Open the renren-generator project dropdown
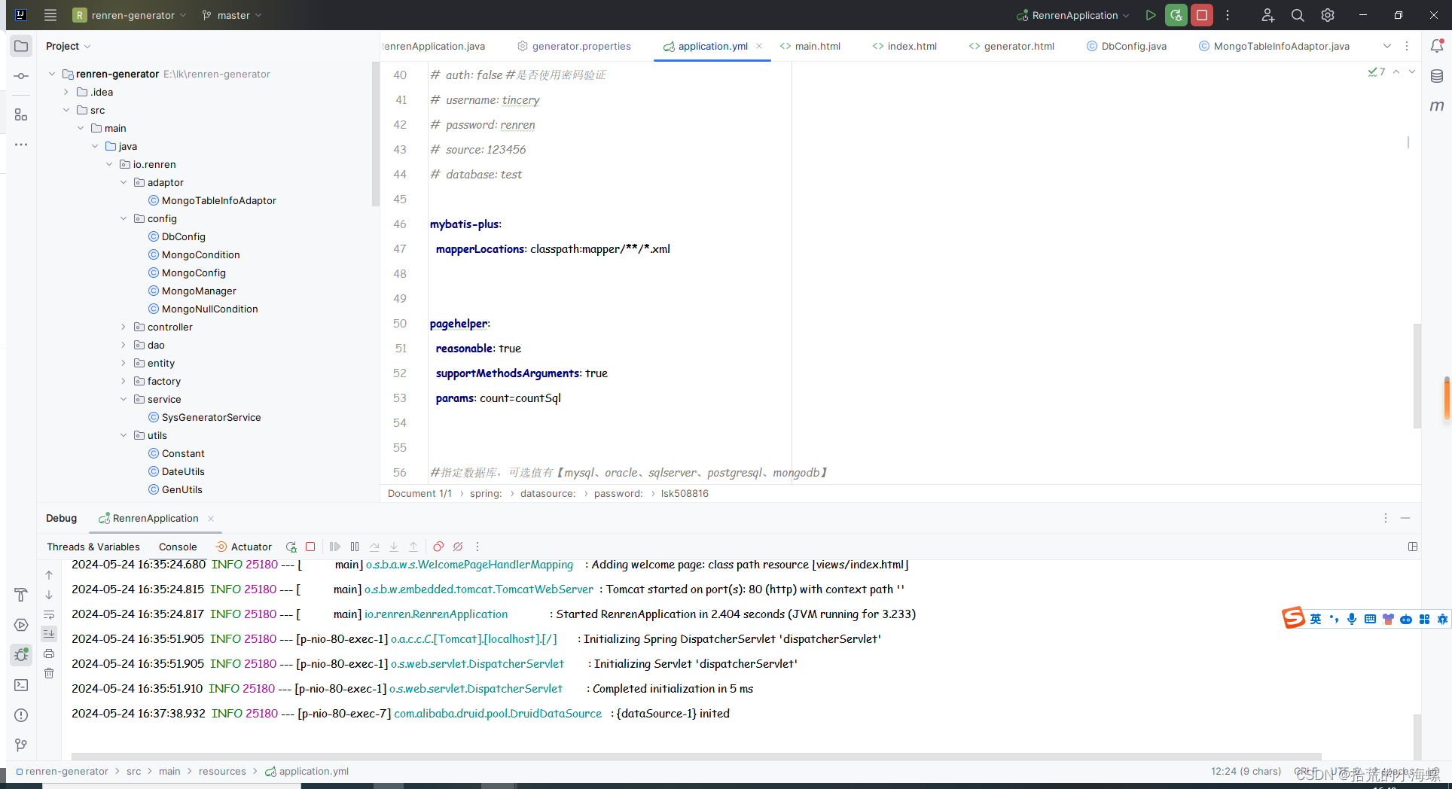This screenshot has height=789, width=1452. (130, 15)
